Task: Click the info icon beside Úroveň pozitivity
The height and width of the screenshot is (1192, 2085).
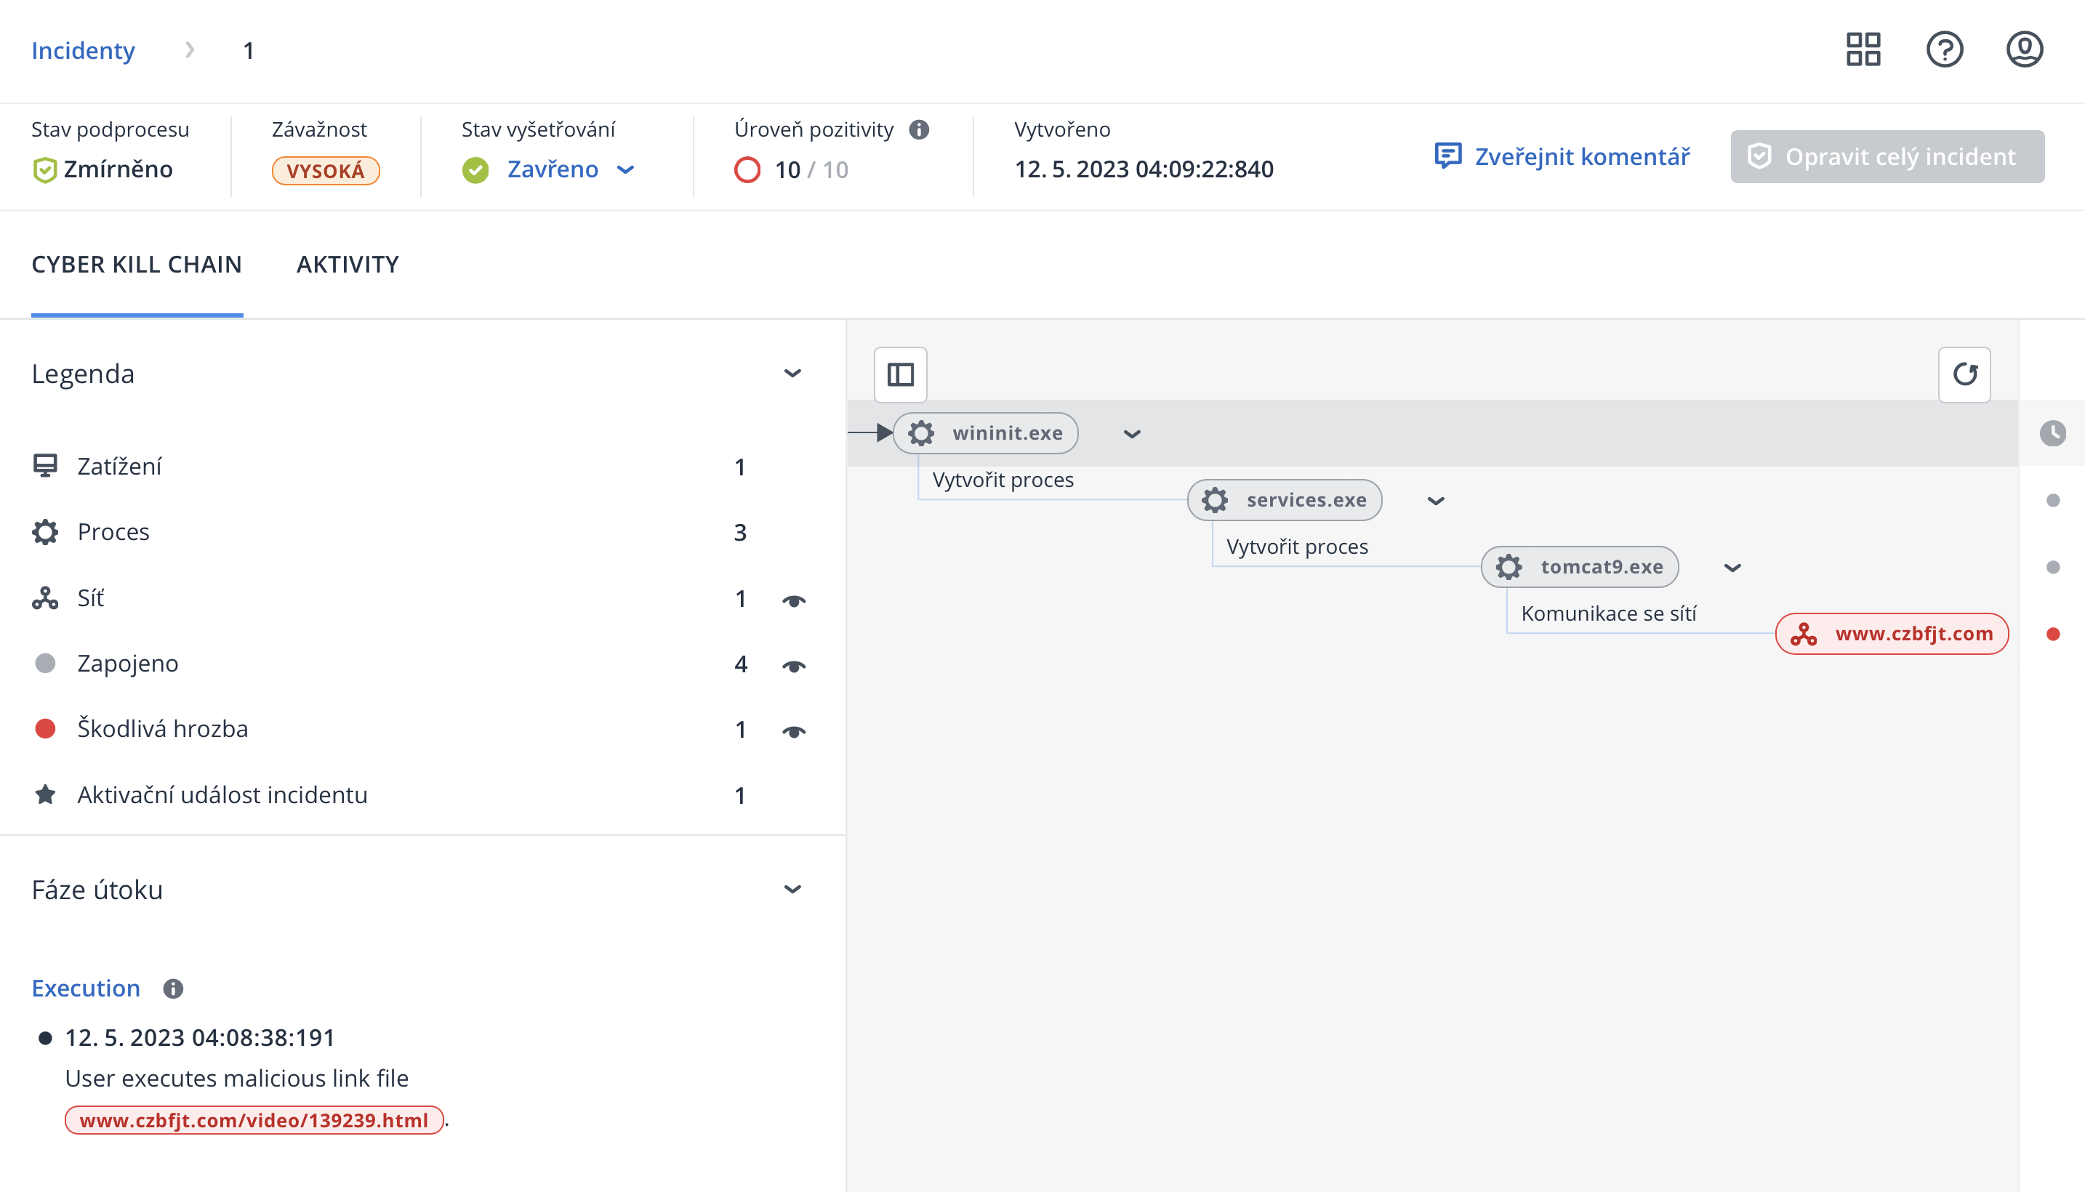Action: click(920, 130)
